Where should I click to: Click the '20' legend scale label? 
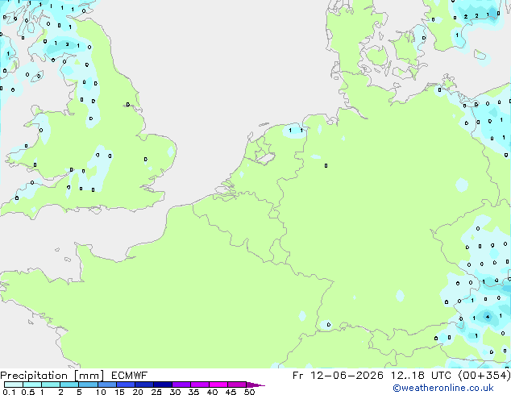click(138, 392)
